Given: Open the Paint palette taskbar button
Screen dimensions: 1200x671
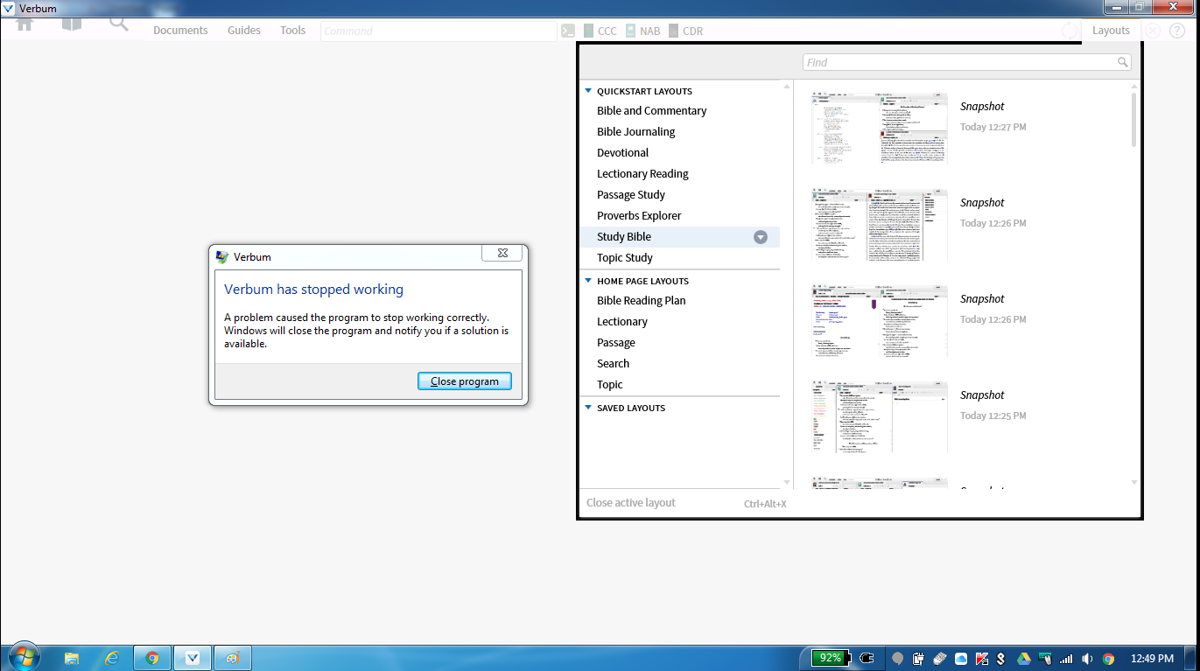Looking at the screenshot, I should point(233,658).
